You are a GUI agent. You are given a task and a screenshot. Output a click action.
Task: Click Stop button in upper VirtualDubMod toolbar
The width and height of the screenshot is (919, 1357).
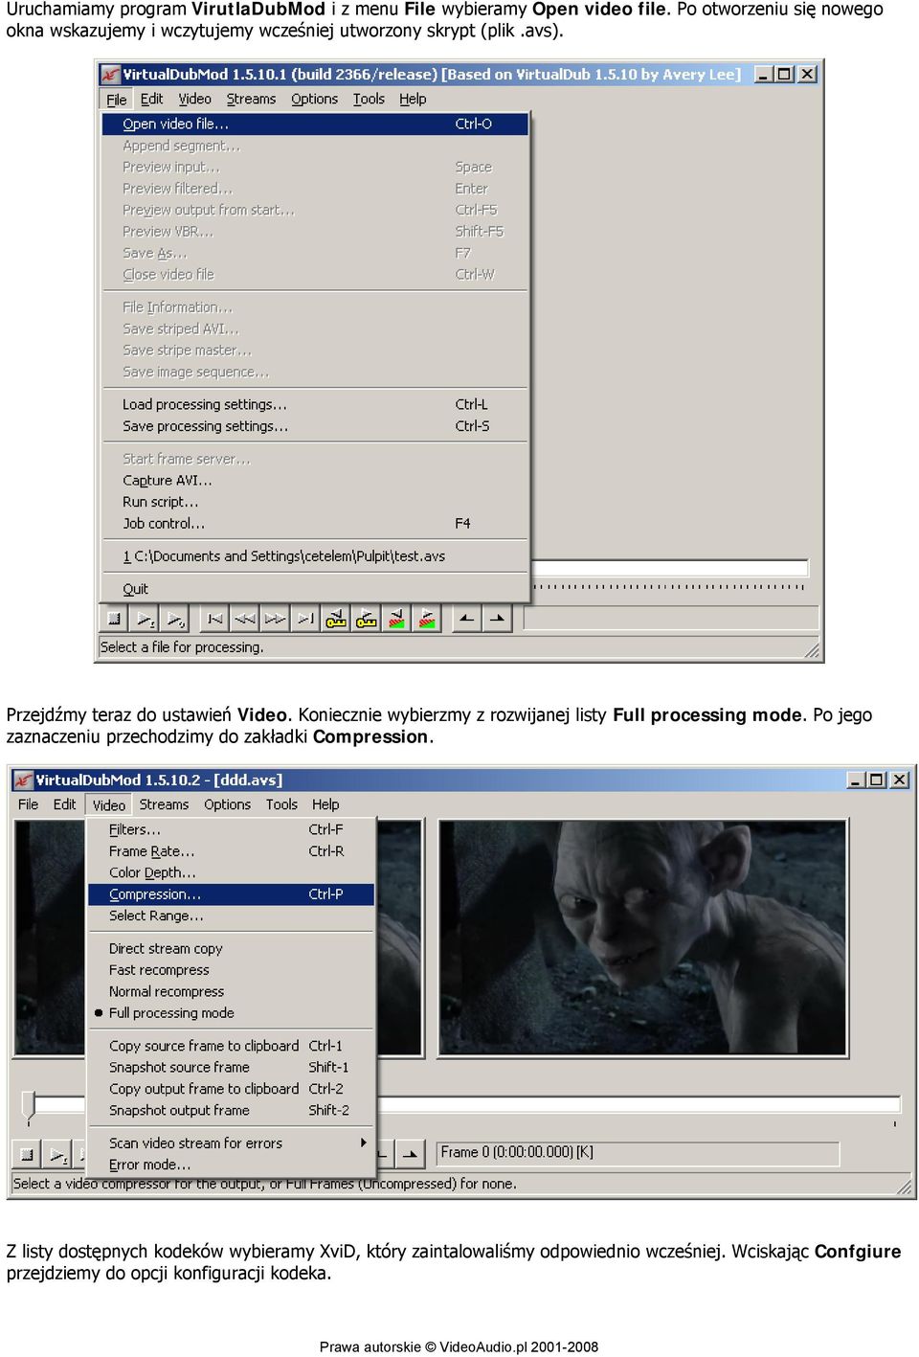114,619
